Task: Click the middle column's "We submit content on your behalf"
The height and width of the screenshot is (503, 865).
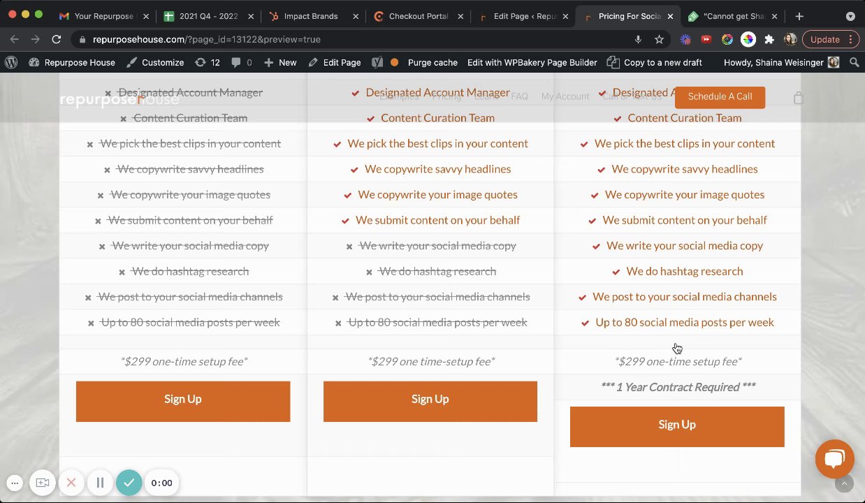Action: pyautogui.click(x=437, y=220)
